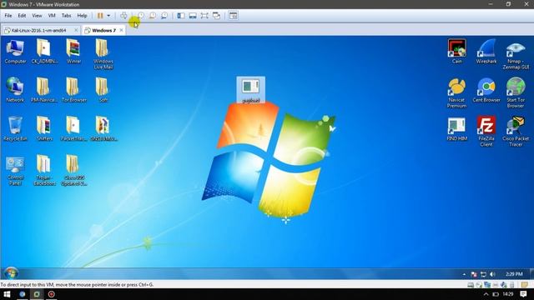Toggle the VMware library sidebar

(181, 16)
